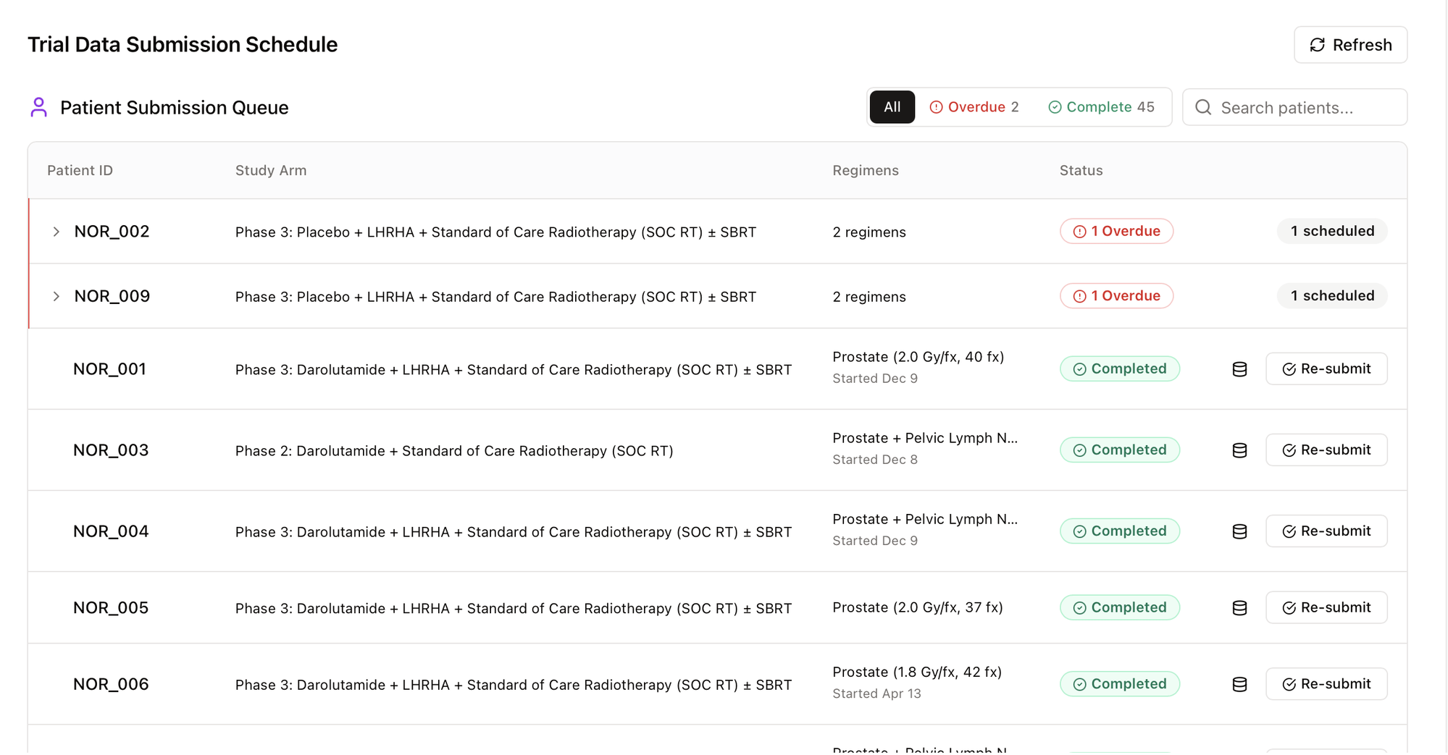Re-submit data for NOR_005

coord(1326,608)
